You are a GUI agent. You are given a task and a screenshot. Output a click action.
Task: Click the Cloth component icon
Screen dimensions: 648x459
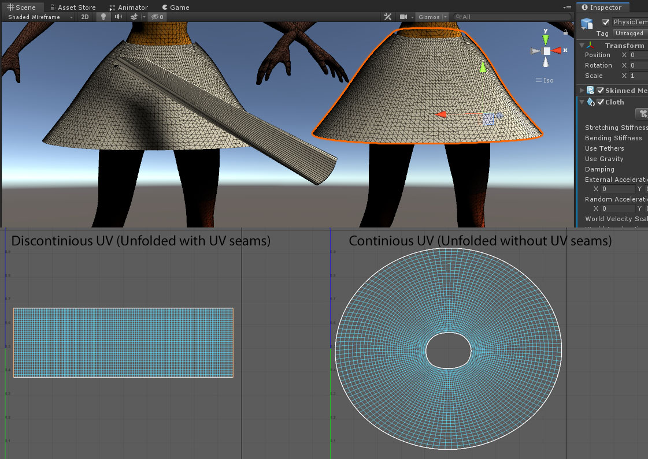click(591, 102)
